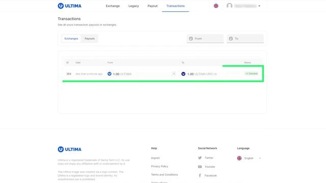Click the '1.00 ULTIMA URC10' amount
Screen dimensions: 326x183
click(x=202, y=74)
